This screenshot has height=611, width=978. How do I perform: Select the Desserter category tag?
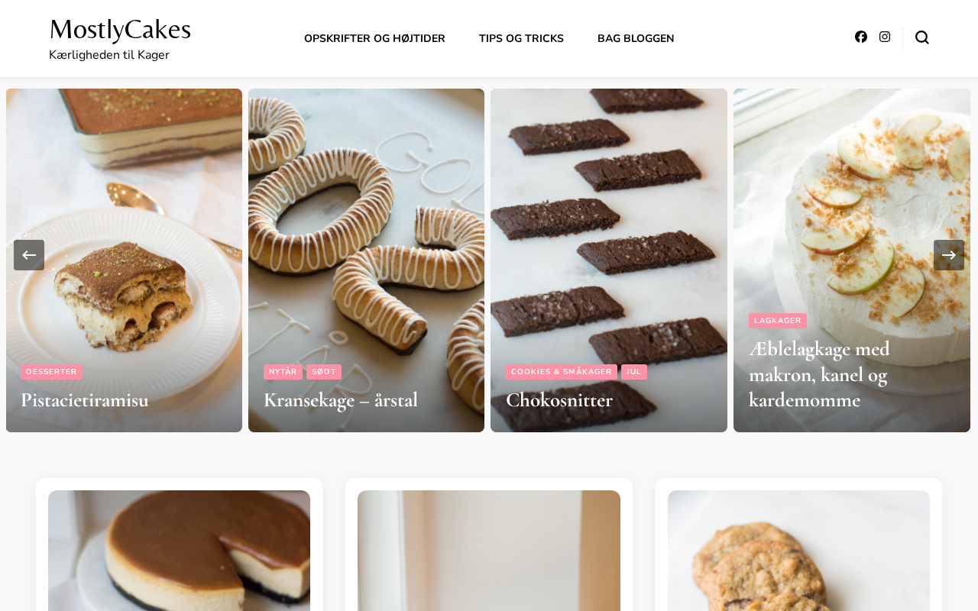[x=51, y=372]
